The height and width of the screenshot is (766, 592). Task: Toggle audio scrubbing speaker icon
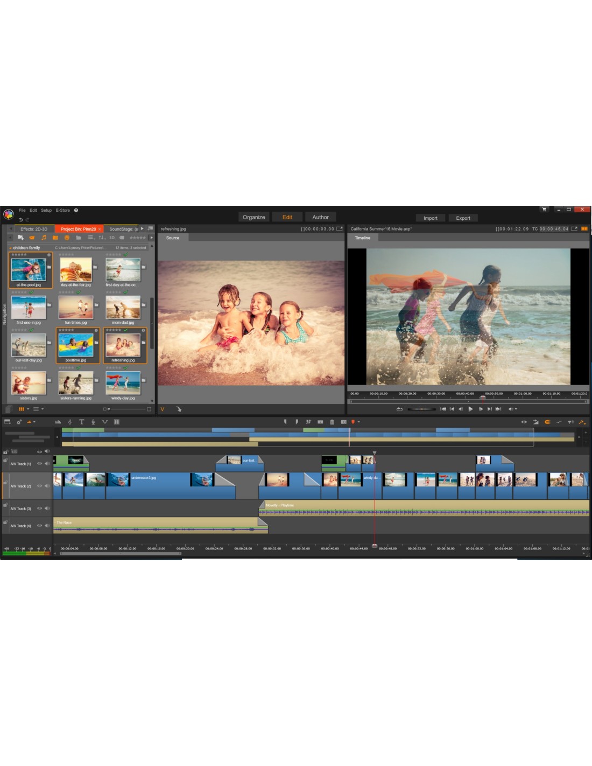click(571, 422)
